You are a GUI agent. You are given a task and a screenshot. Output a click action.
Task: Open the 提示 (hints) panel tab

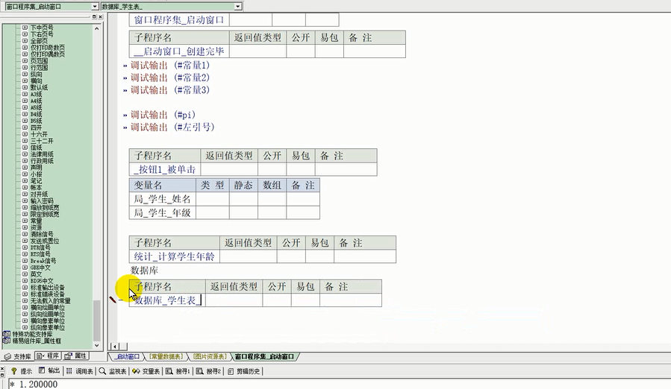tap(21, 370)
